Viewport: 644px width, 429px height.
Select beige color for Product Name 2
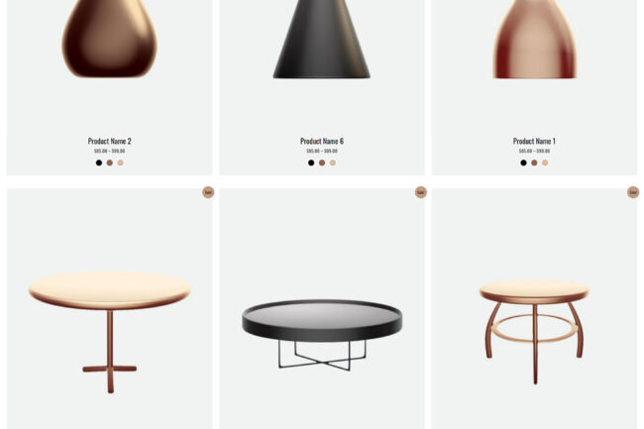pos(120,162)
